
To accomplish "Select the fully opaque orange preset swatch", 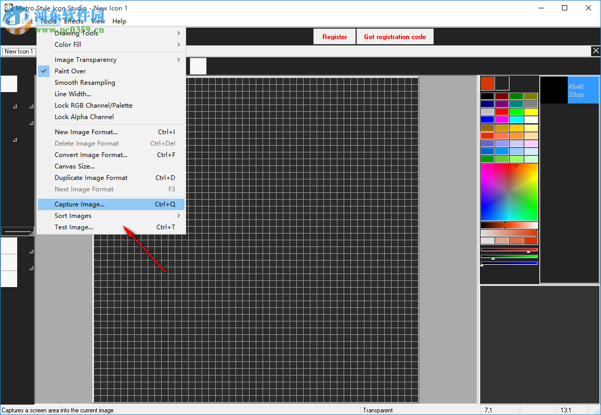I will (531, 241).
